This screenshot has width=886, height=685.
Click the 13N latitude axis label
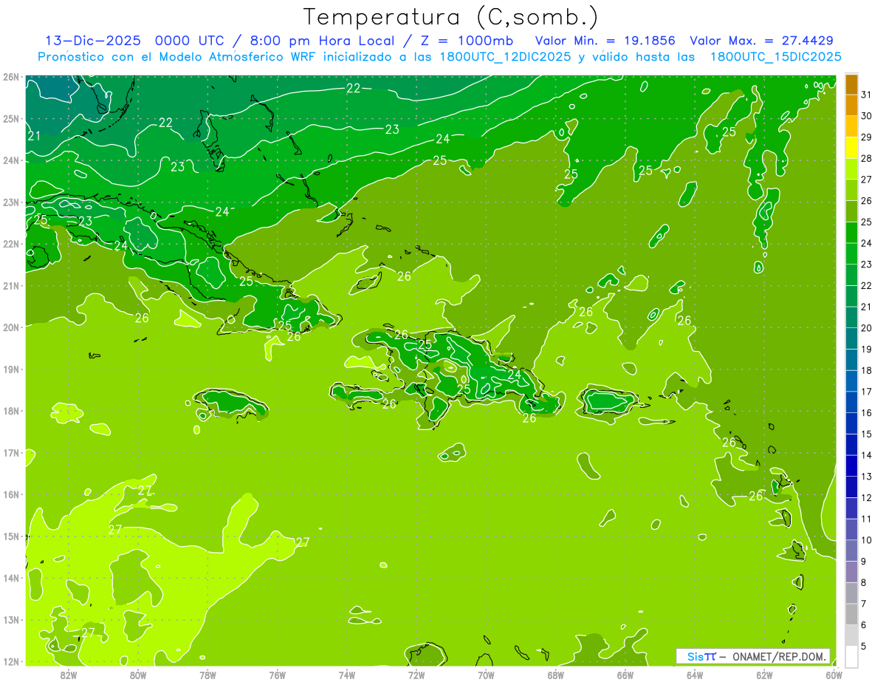point(11,619)
